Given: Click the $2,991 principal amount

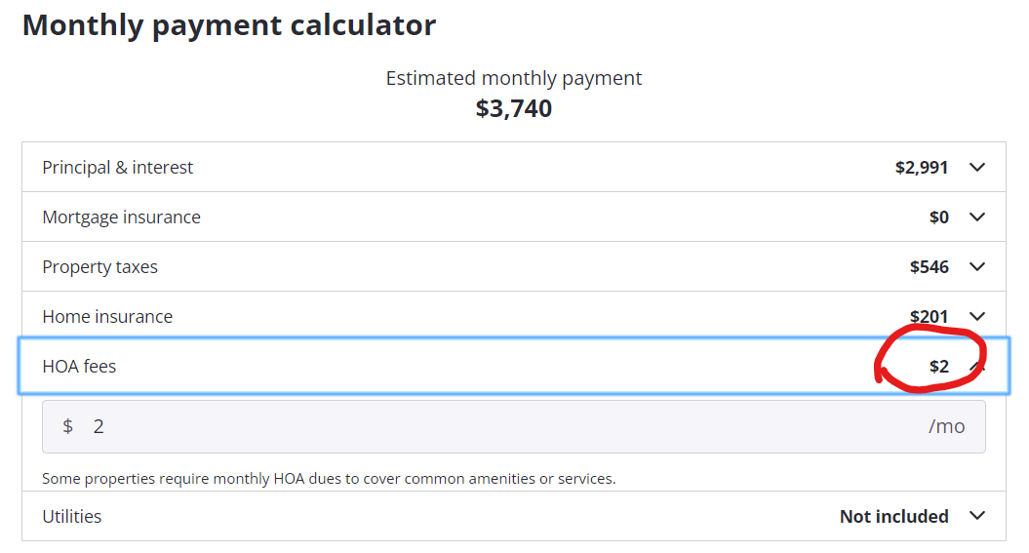Looking at the screenshot, I should point(922,168).
